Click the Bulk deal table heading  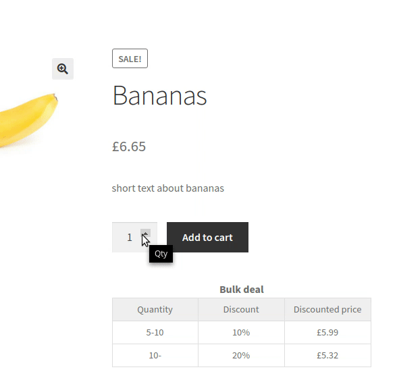[x=242, y=290]
